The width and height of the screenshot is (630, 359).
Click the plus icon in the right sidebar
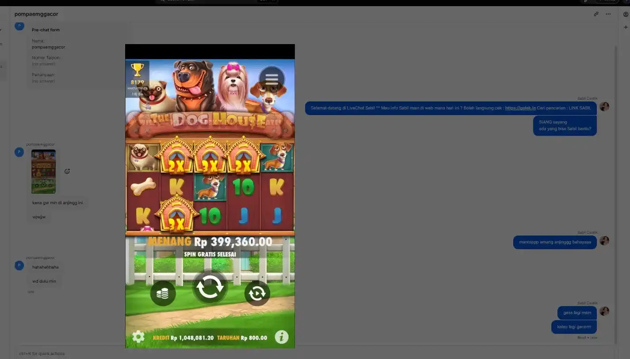click(x=626, y=27)
